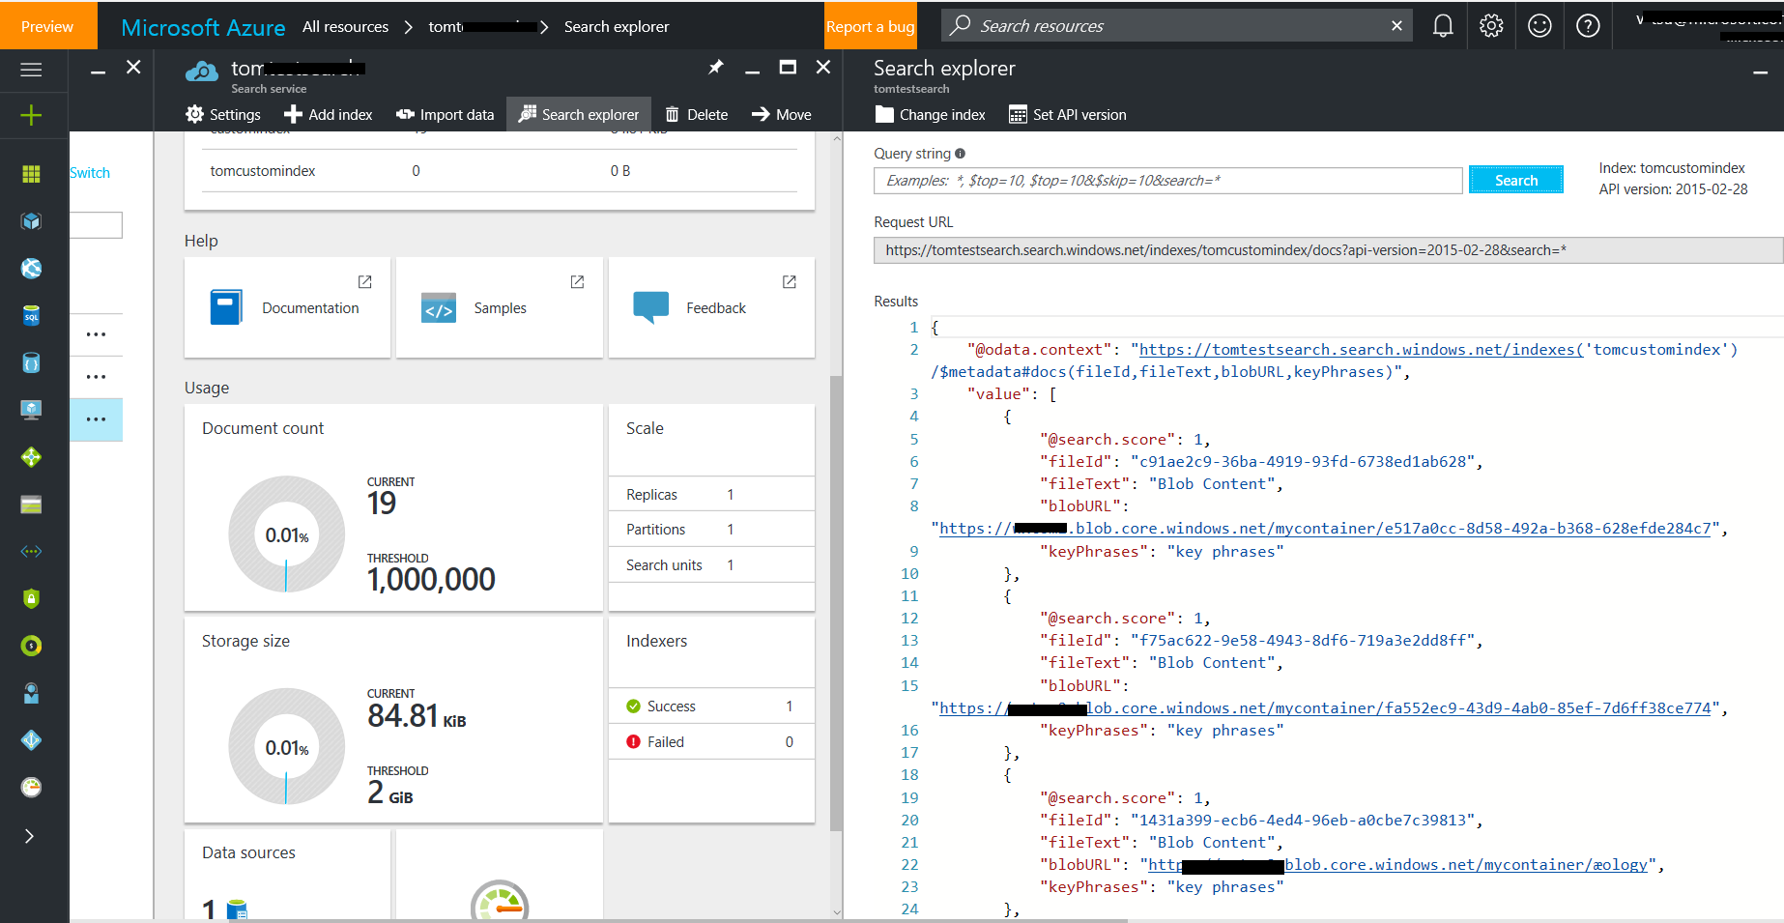Open the blobURL link ending æology
The height and width of the screenshot is (923, 1784).
(x=1397, y=865)
